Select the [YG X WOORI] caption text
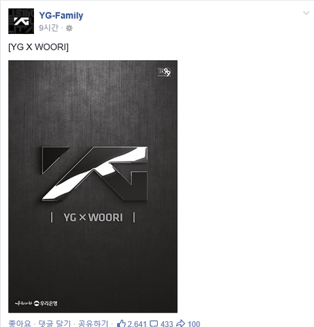This screenshot has height=327, width=314. click(x=39, y=47)
